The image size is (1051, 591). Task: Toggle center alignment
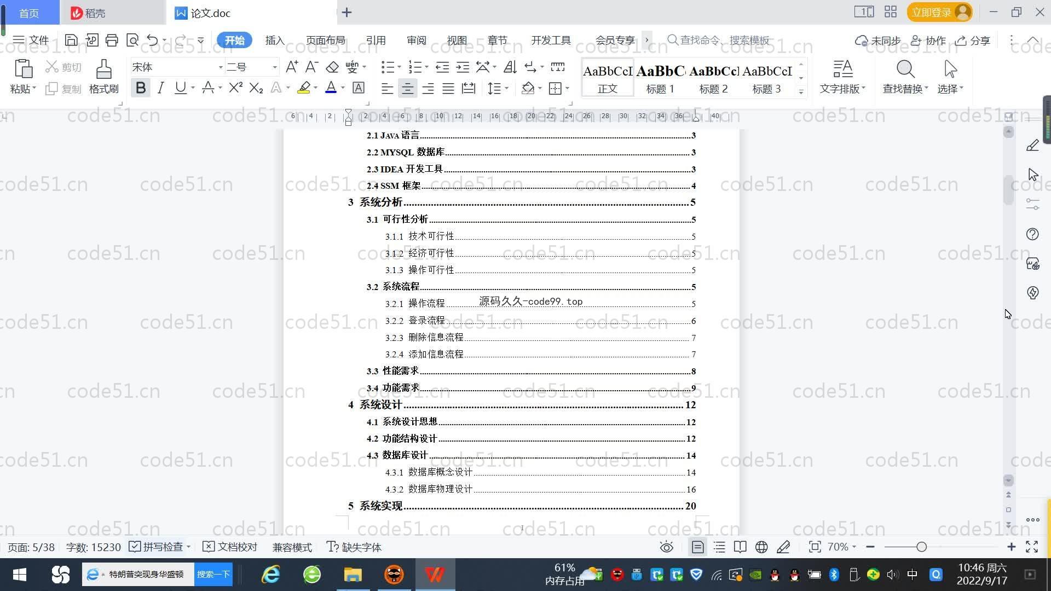(x=407, y=88)
